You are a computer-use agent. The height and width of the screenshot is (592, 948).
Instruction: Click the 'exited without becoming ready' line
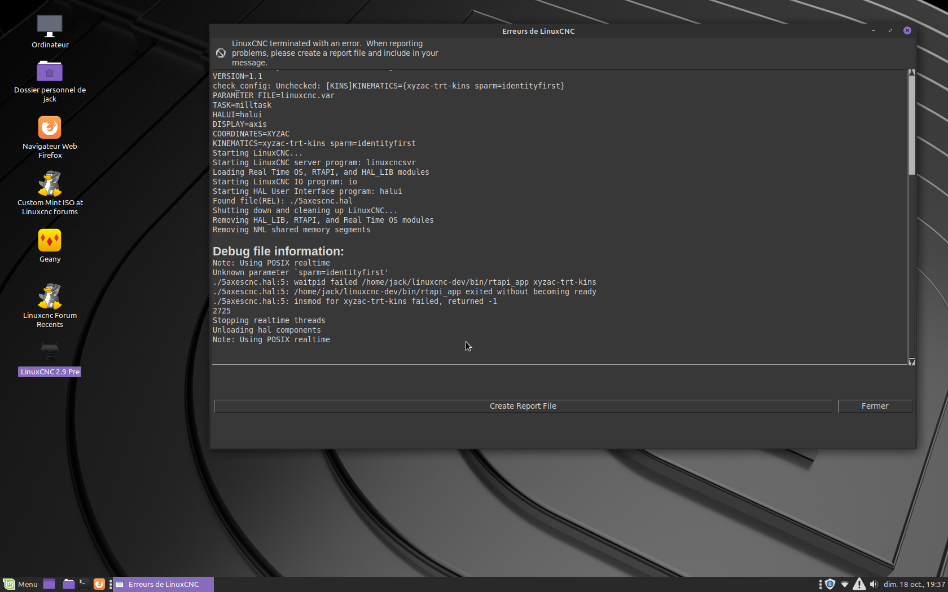click(404, 291)
